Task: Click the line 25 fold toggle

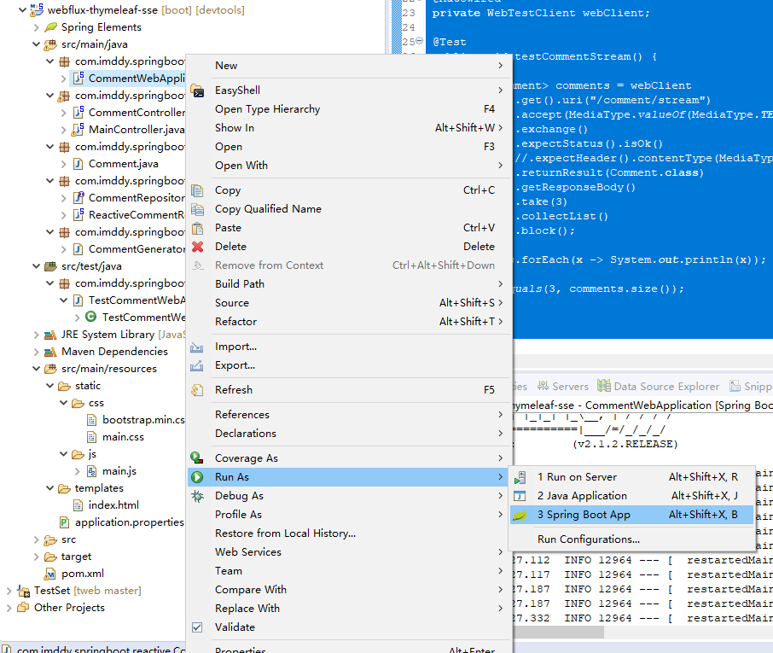Action: pyautogui.click(x=420, y=41)
